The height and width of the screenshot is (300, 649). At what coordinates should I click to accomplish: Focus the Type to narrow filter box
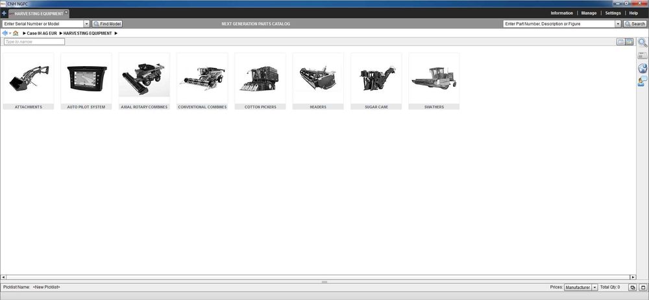(x=34, y=41)
